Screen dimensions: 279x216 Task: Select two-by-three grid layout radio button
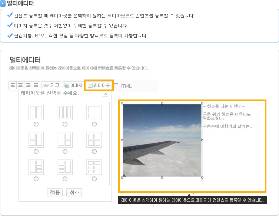click(94, 179)
